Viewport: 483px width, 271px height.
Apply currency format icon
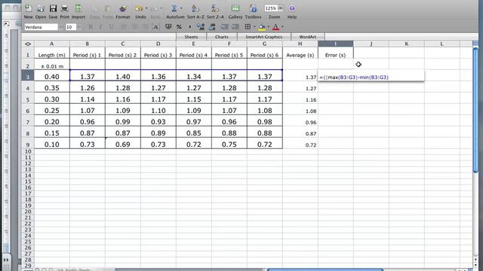(168, 27)
